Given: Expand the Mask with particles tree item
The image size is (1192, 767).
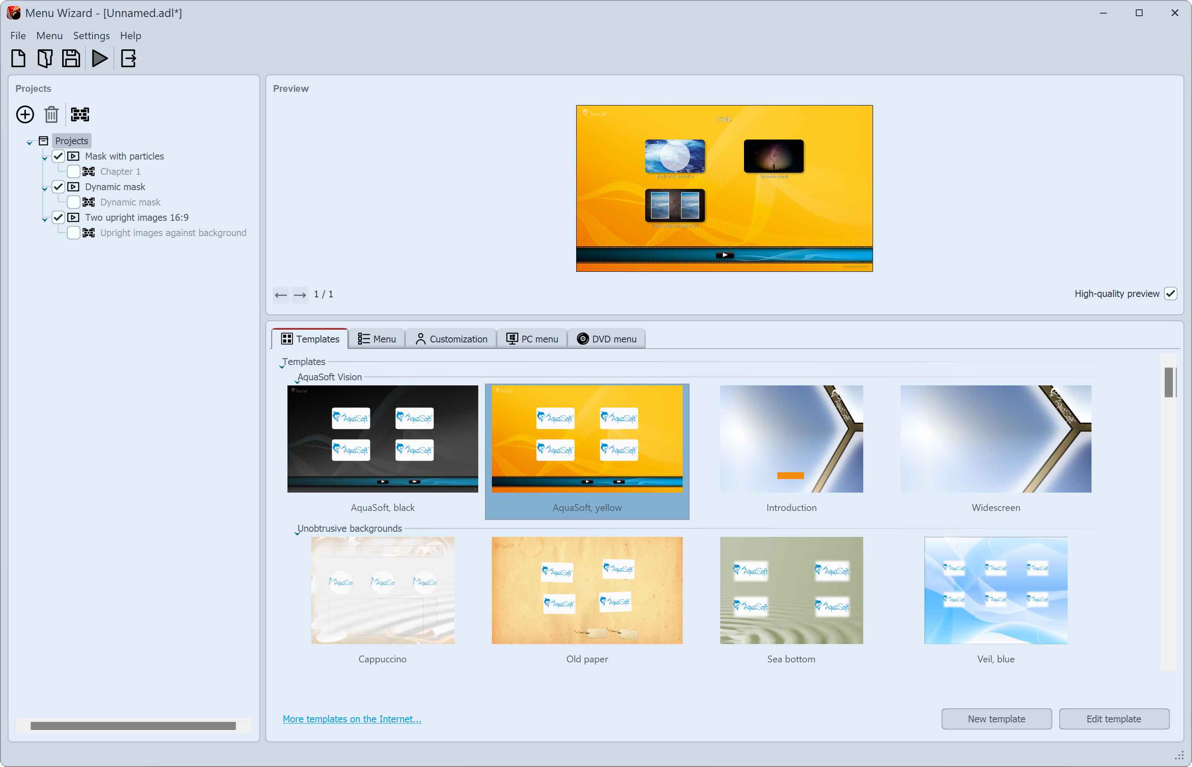Looking at the screenshot, I should (44, 155).
